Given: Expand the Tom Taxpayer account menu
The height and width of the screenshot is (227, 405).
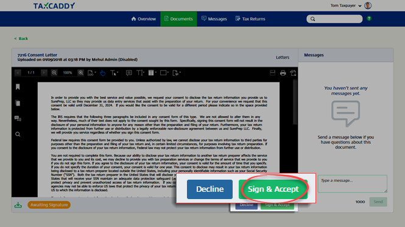Looking at the screenshot, I should coord(360,5).
